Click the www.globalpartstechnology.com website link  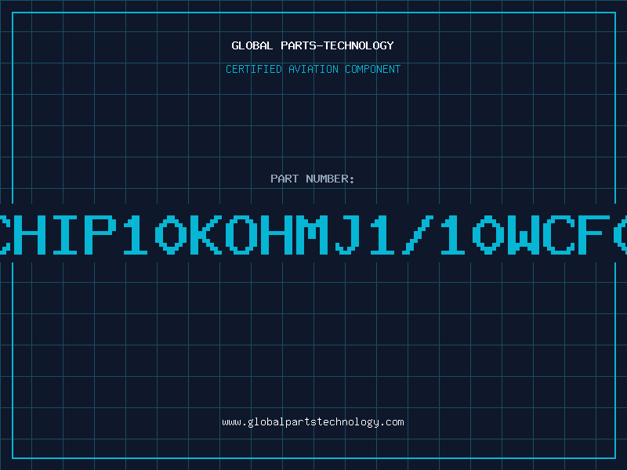[313, 422]
